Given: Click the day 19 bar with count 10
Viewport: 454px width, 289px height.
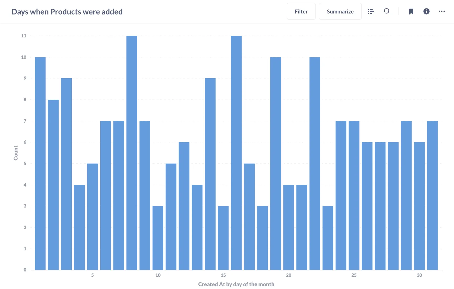Looking at the screenshot, I should click(275, 163).
